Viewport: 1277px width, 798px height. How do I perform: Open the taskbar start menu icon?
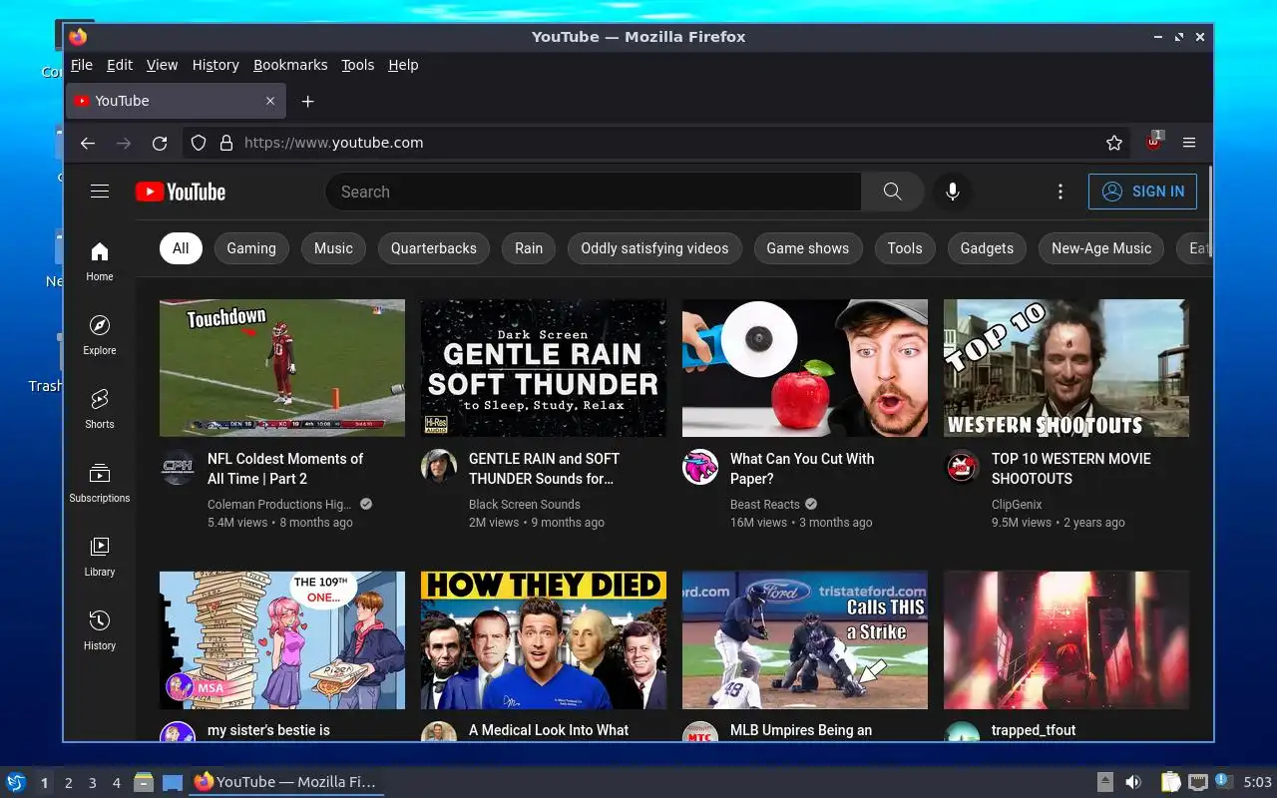pyautogui.click(x=16, y=782)
